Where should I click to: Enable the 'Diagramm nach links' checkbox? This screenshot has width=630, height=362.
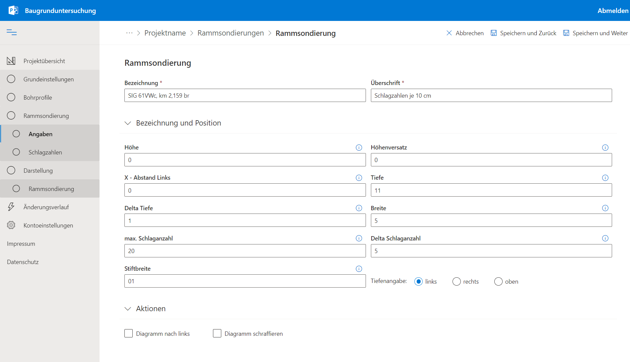point(128,333)
